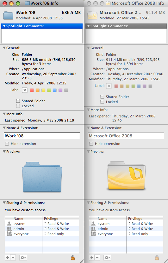
Task: Click the title bar folder icon of iWork '08 Info
Action: 27,3
